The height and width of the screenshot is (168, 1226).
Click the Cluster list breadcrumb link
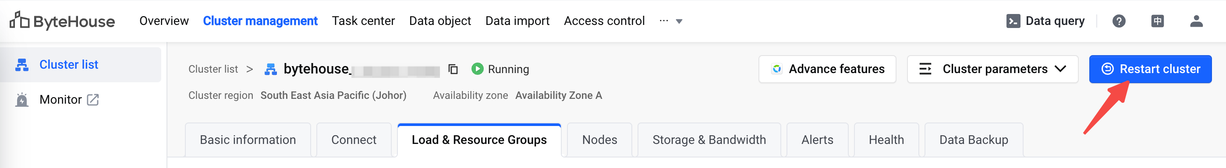pyautogui.click(x=213, y=69)
